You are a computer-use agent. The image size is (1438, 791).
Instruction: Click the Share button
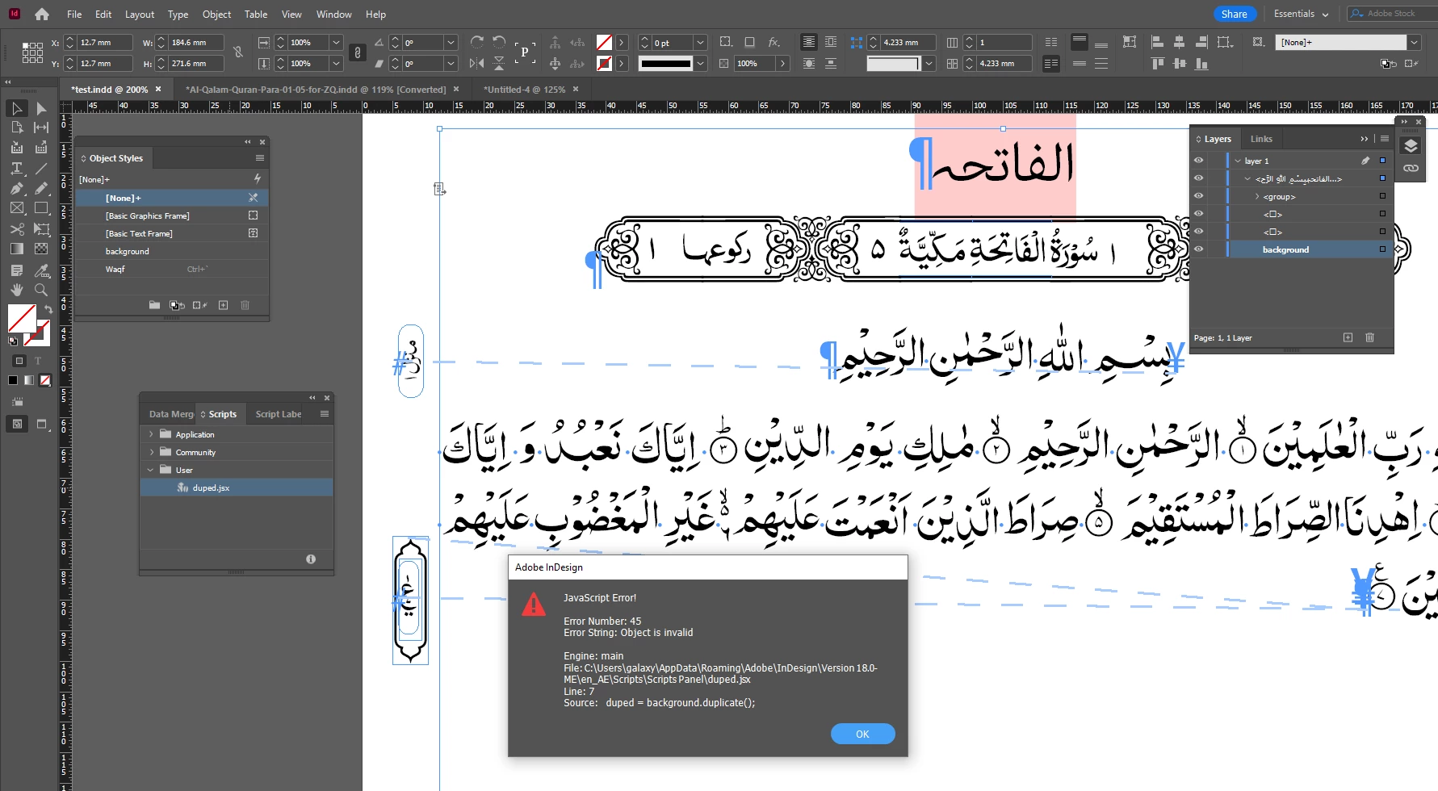coord(1234,14)
